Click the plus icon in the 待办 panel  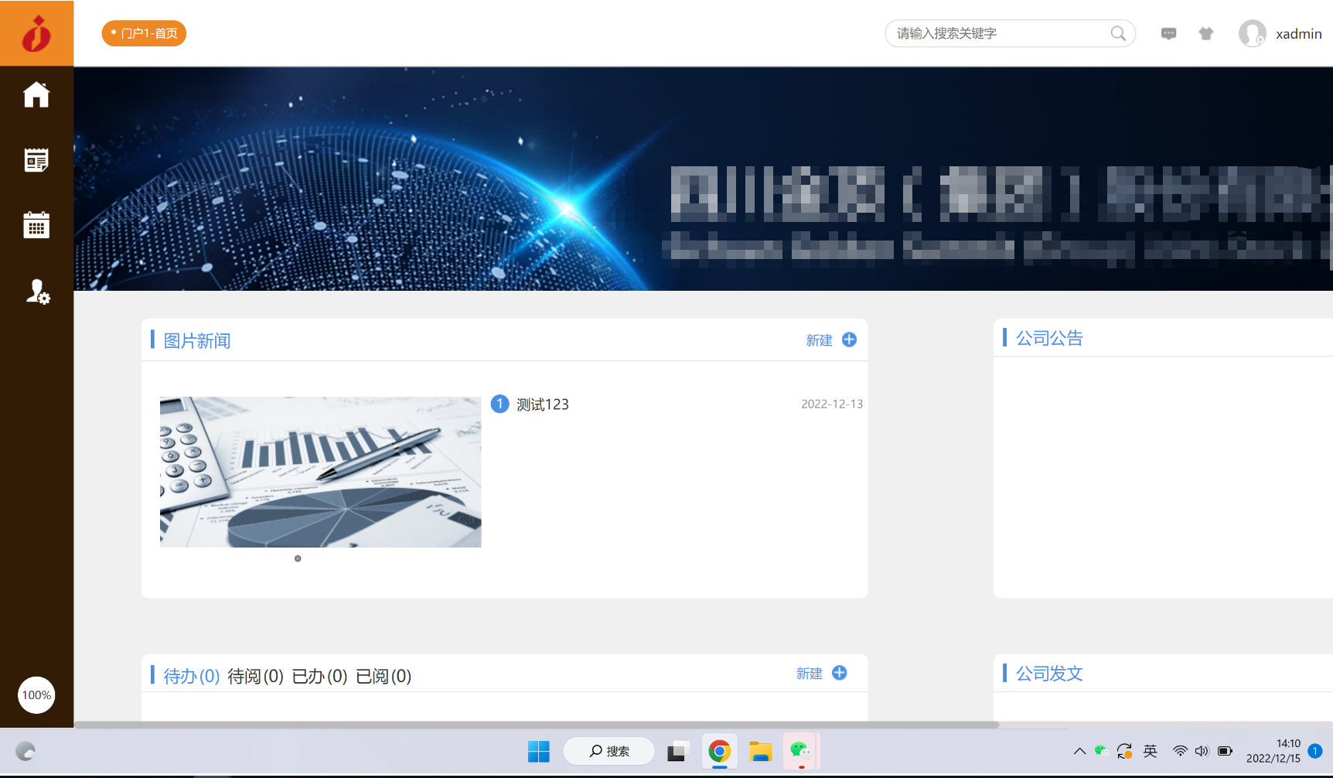[840, 673]
